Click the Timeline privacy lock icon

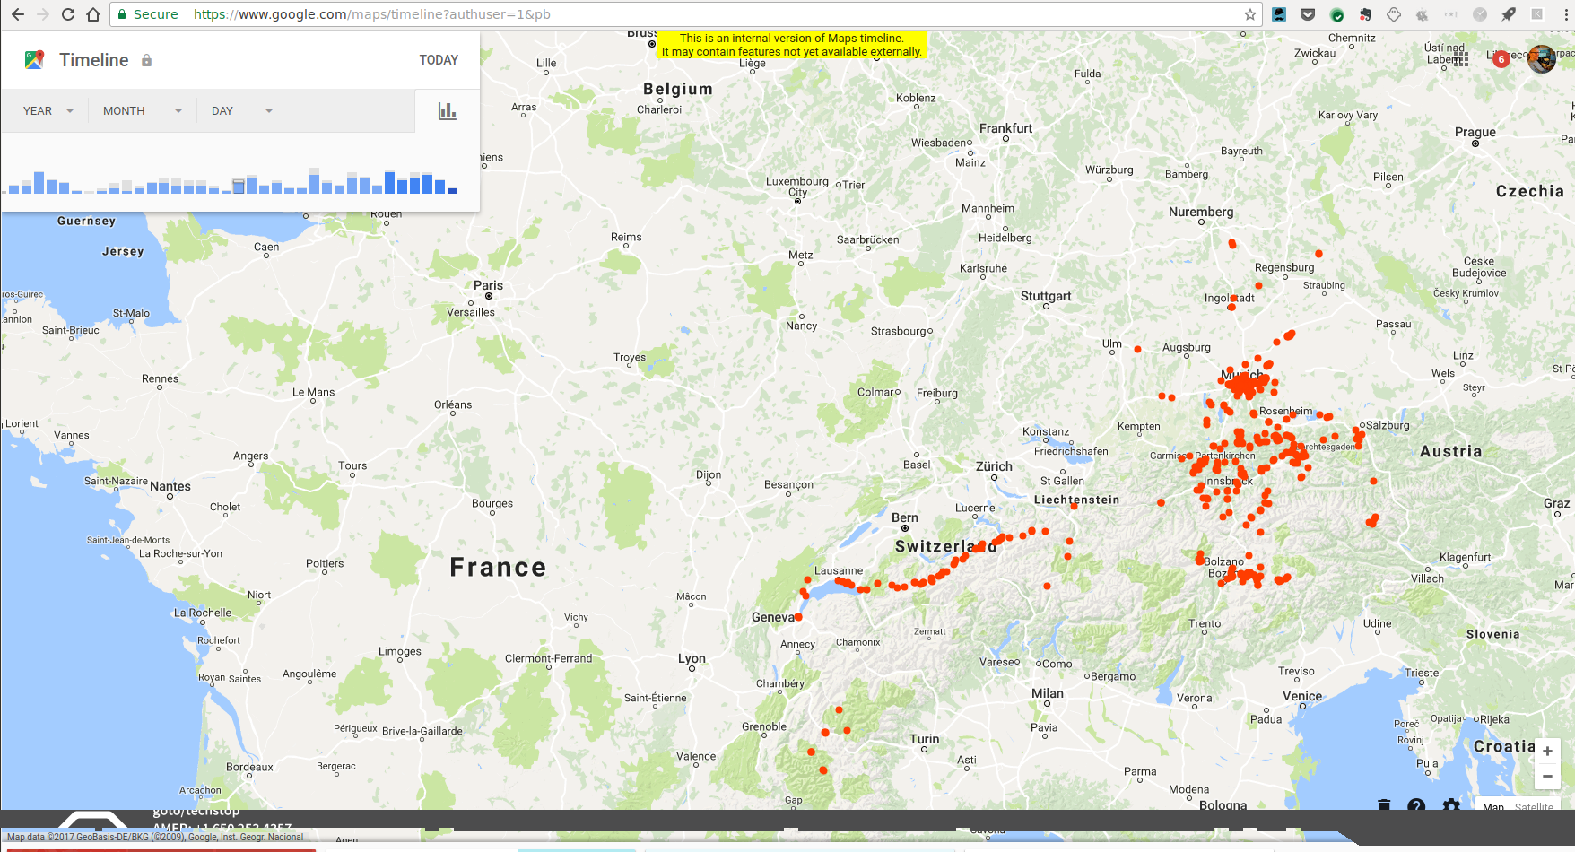pyautogui.click(x=146, y=60)
